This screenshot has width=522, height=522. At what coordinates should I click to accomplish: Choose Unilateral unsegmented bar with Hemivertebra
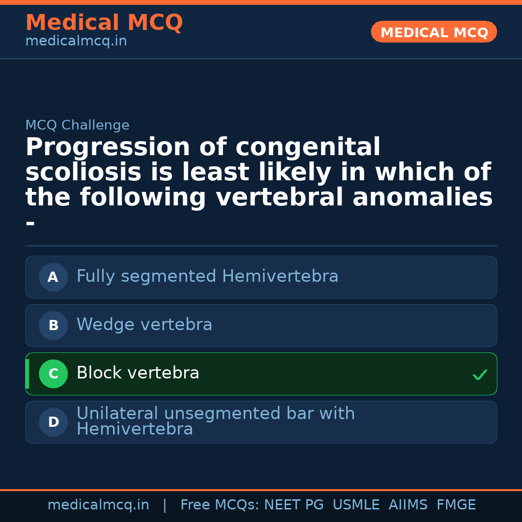(x=216, y=421)
